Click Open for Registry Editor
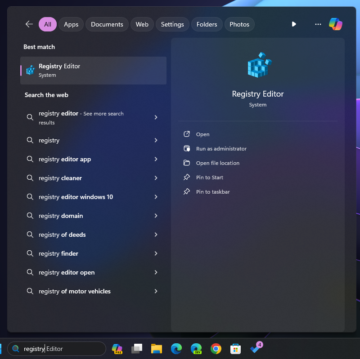The image size is (360, 359). click(x=202, y=134)
